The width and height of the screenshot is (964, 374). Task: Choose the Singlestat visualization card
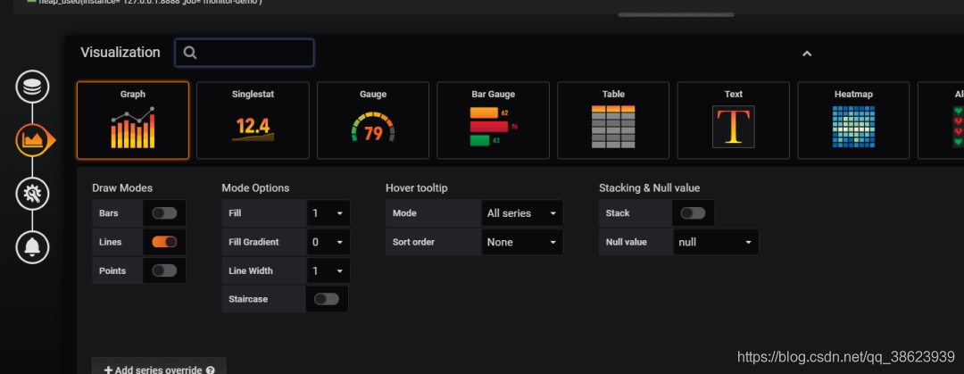click(253, 121)
